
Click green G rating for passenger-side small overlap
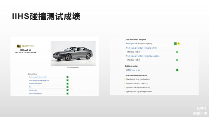pyautogui.click(x=68, y=80)
